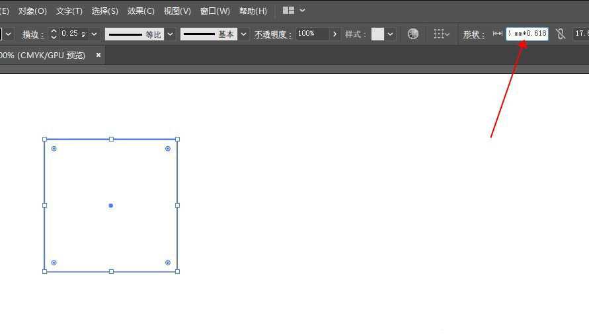The width and height of the screenshot is (589, 334).
Task: Expand the opacity slider arrow next to 100%
Action: coord(334,34)
